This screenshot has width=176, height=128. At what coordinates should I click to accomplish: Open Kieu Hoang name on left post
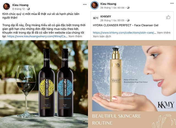click(x=20, y=5)
